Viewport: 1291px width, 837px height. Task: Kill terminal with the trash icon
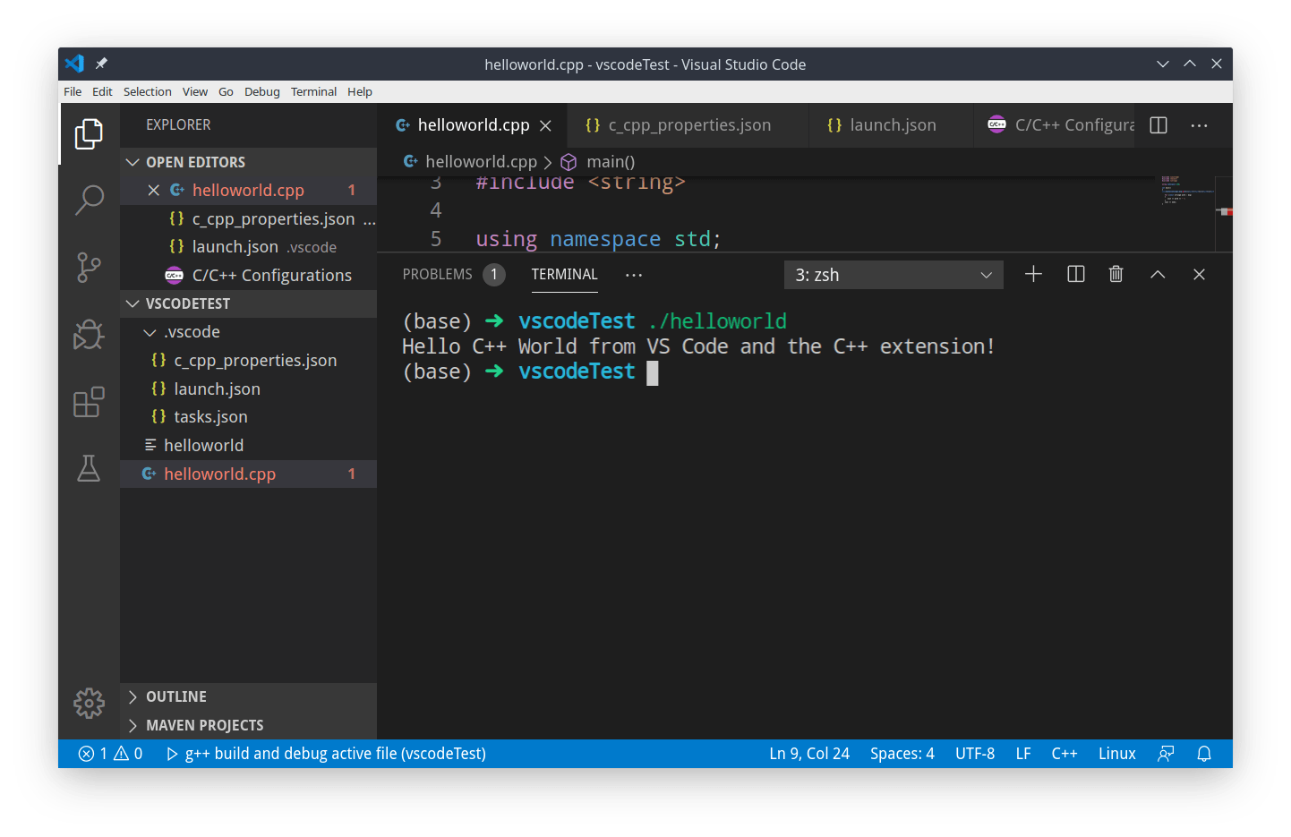pos(1116,275)
